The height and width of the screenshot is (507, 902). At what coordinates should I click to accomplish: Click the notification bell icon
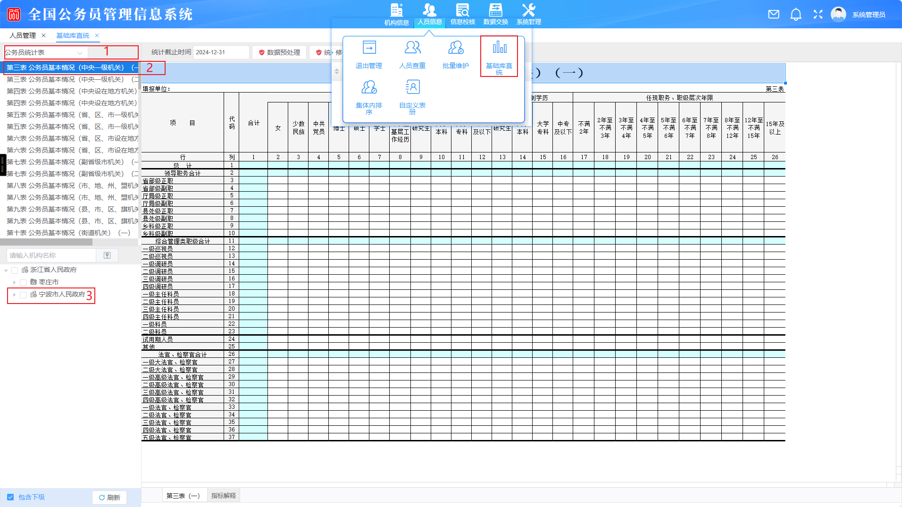tap(796, 15)
